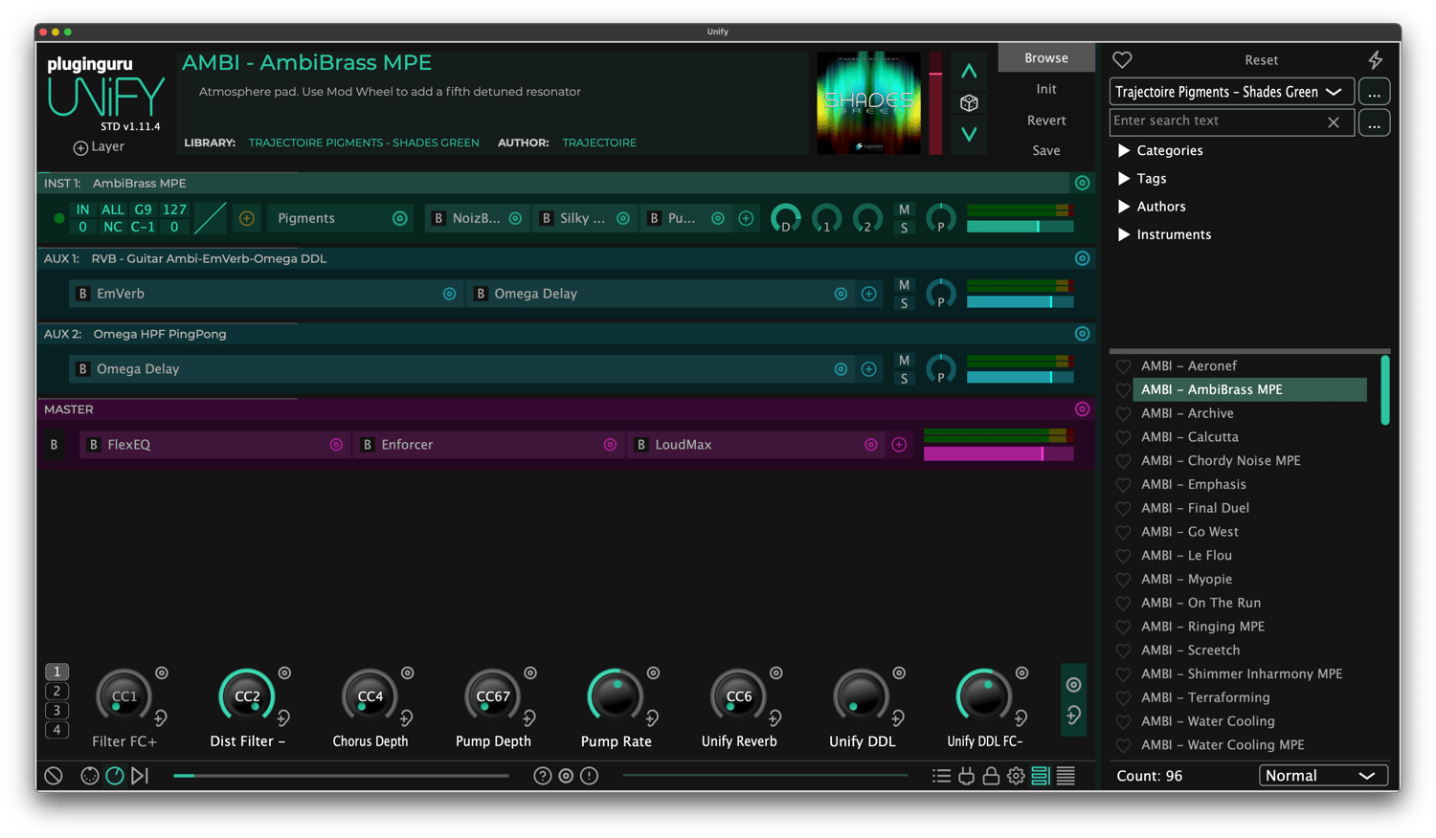Solo the AUX 1 reverb layer
The image size is (1436, 838).
[x=904, y=303]
